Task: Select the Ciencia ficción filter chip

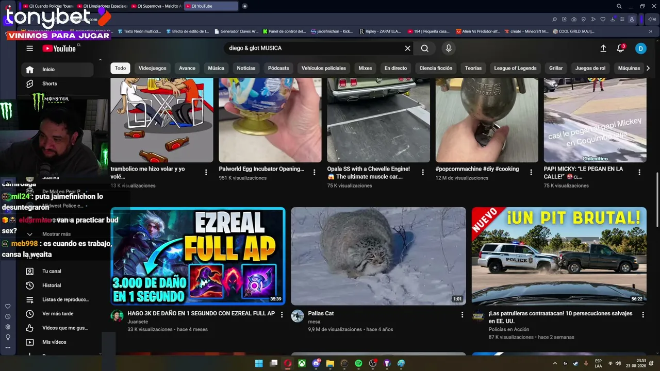Action: tap(436, 68)
